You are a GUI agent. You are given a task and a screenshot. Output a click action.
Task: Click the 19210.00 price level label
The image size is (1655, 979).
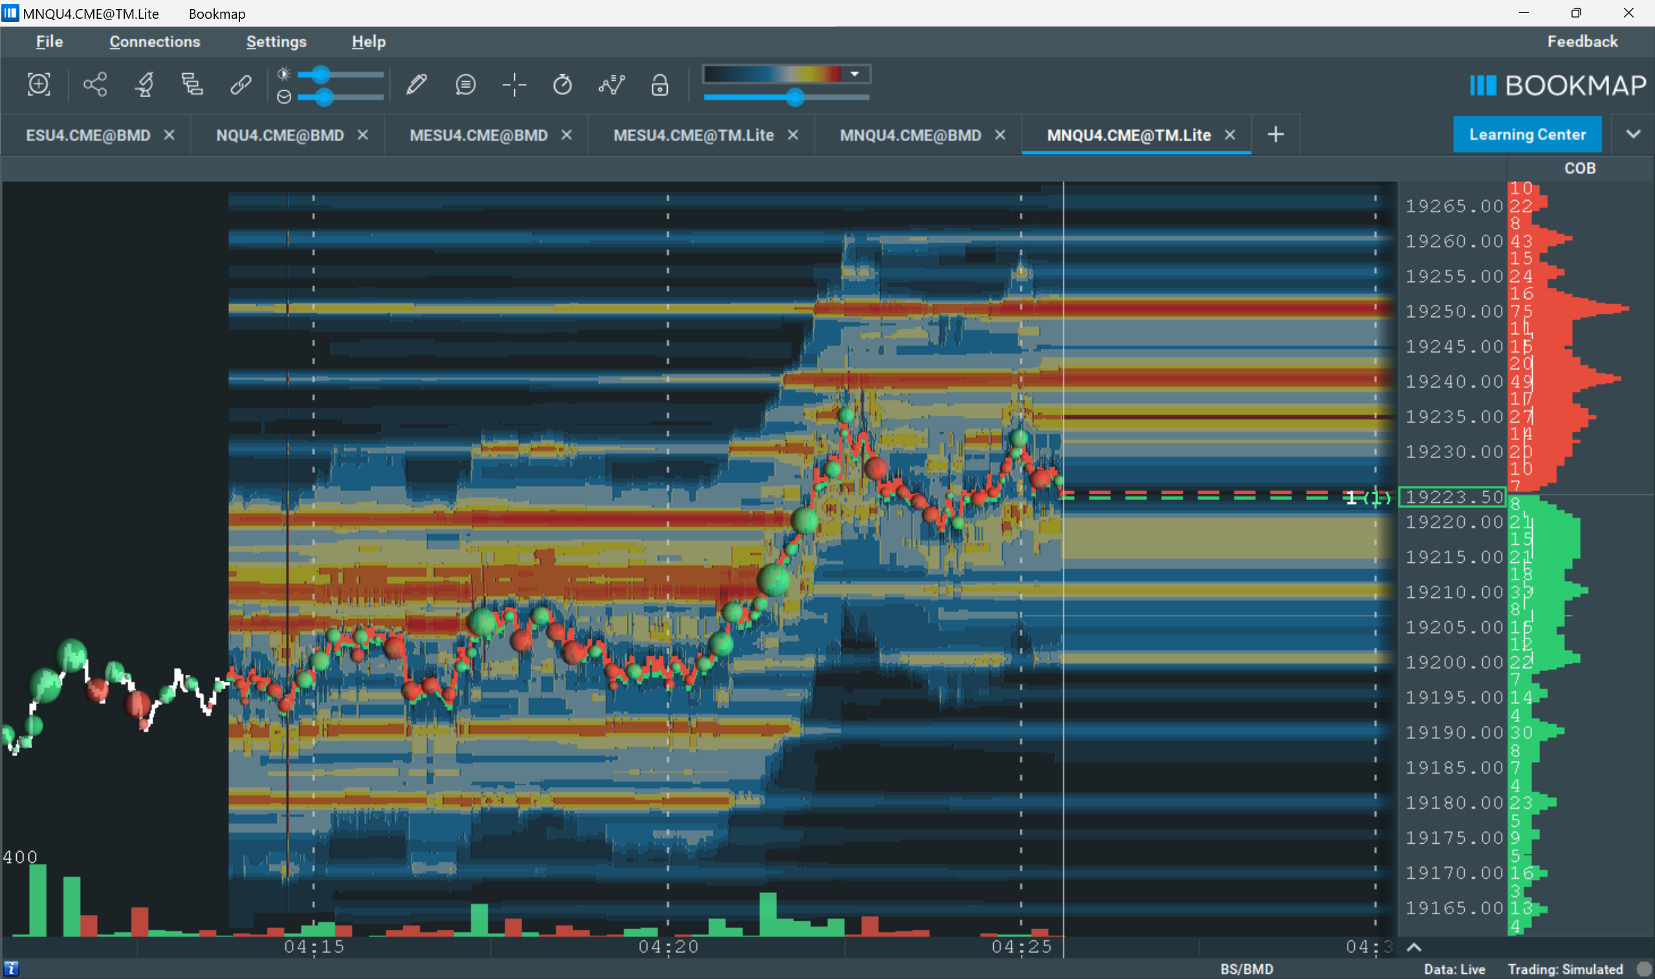(1454, 593)
